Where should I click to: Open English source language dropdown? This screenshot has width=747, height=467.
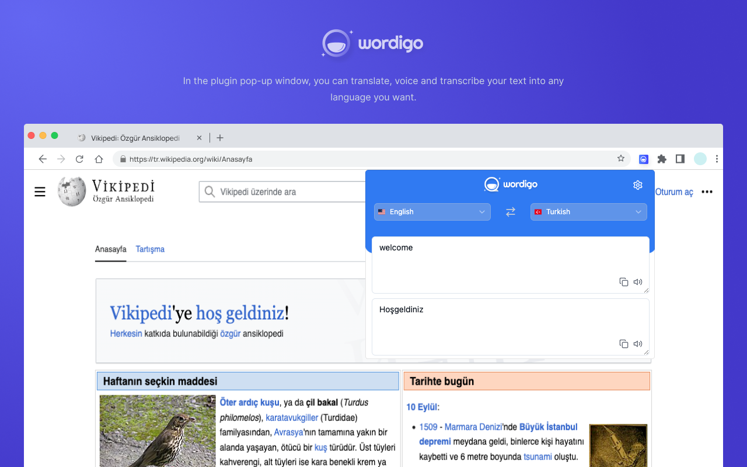coord(432,212)
